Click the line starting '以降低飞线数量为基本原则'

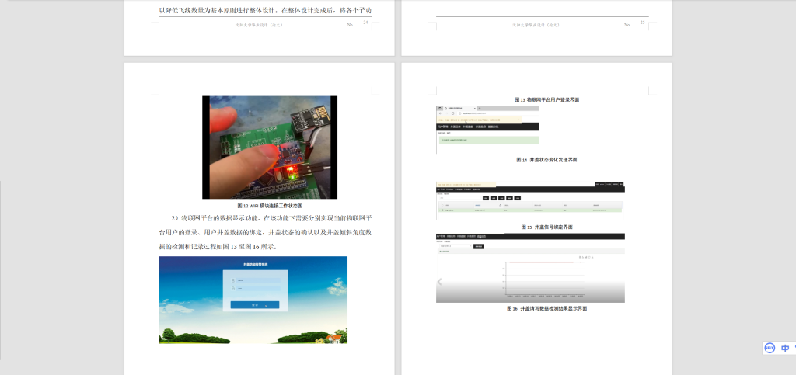point(266,10)
